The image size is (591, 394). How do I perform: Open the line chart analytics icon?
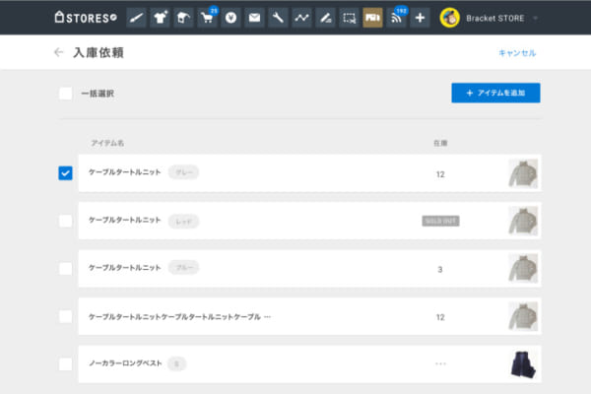click(301, 18)
